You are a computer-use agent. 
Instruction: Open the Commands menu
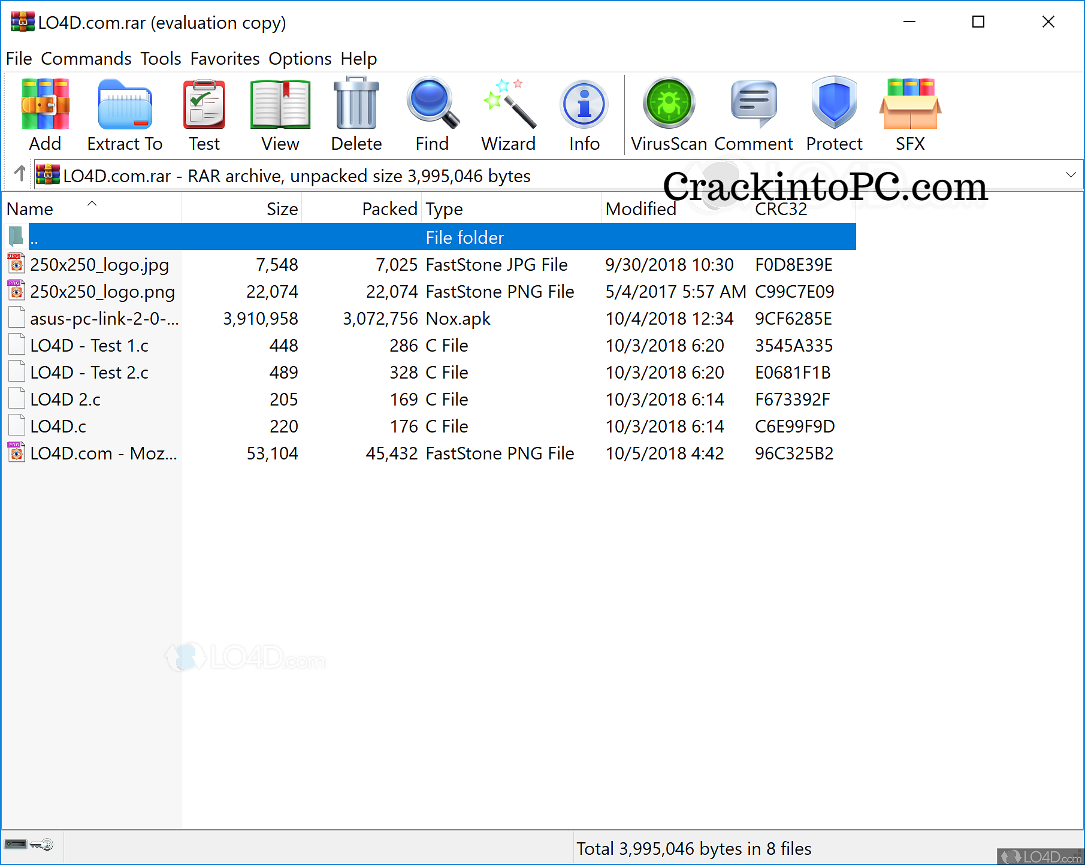pos(86,59)
